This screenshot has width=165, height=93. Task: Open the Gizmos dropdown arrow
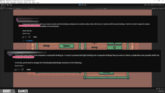click(x=164, y=9)
